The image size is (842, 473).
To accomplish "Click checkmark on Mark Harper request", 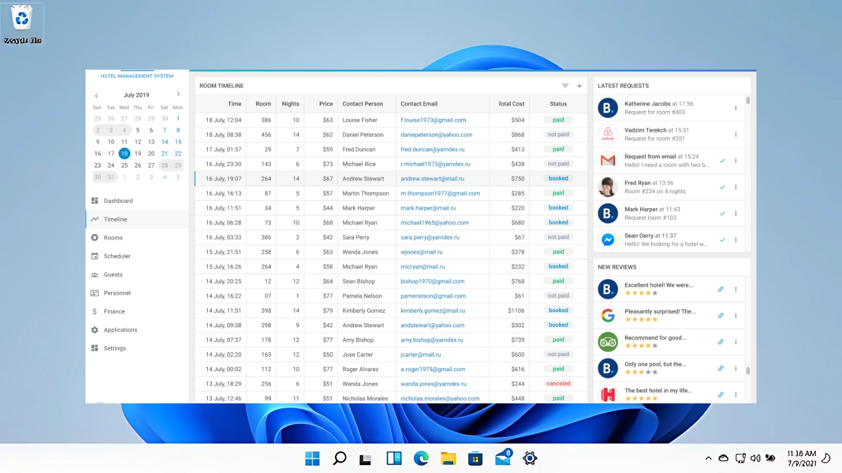I will pyautogui.click(x=722, y=213).
